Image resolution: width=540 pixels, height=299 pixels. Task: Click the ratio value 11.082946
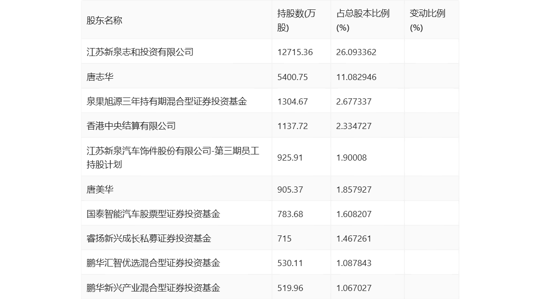356,77
